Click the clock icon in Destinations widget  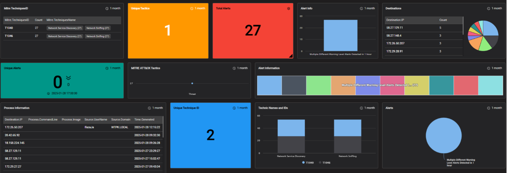(488, 8)
